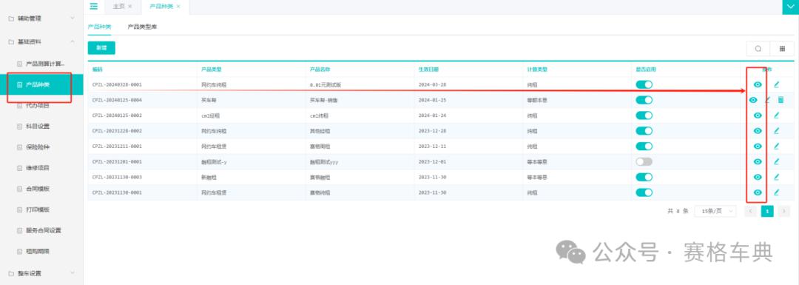The image size is (799, 285).
Task: Open 科目设置 in the sidebar
Action: pyautogui.click(x=38, y=127)
